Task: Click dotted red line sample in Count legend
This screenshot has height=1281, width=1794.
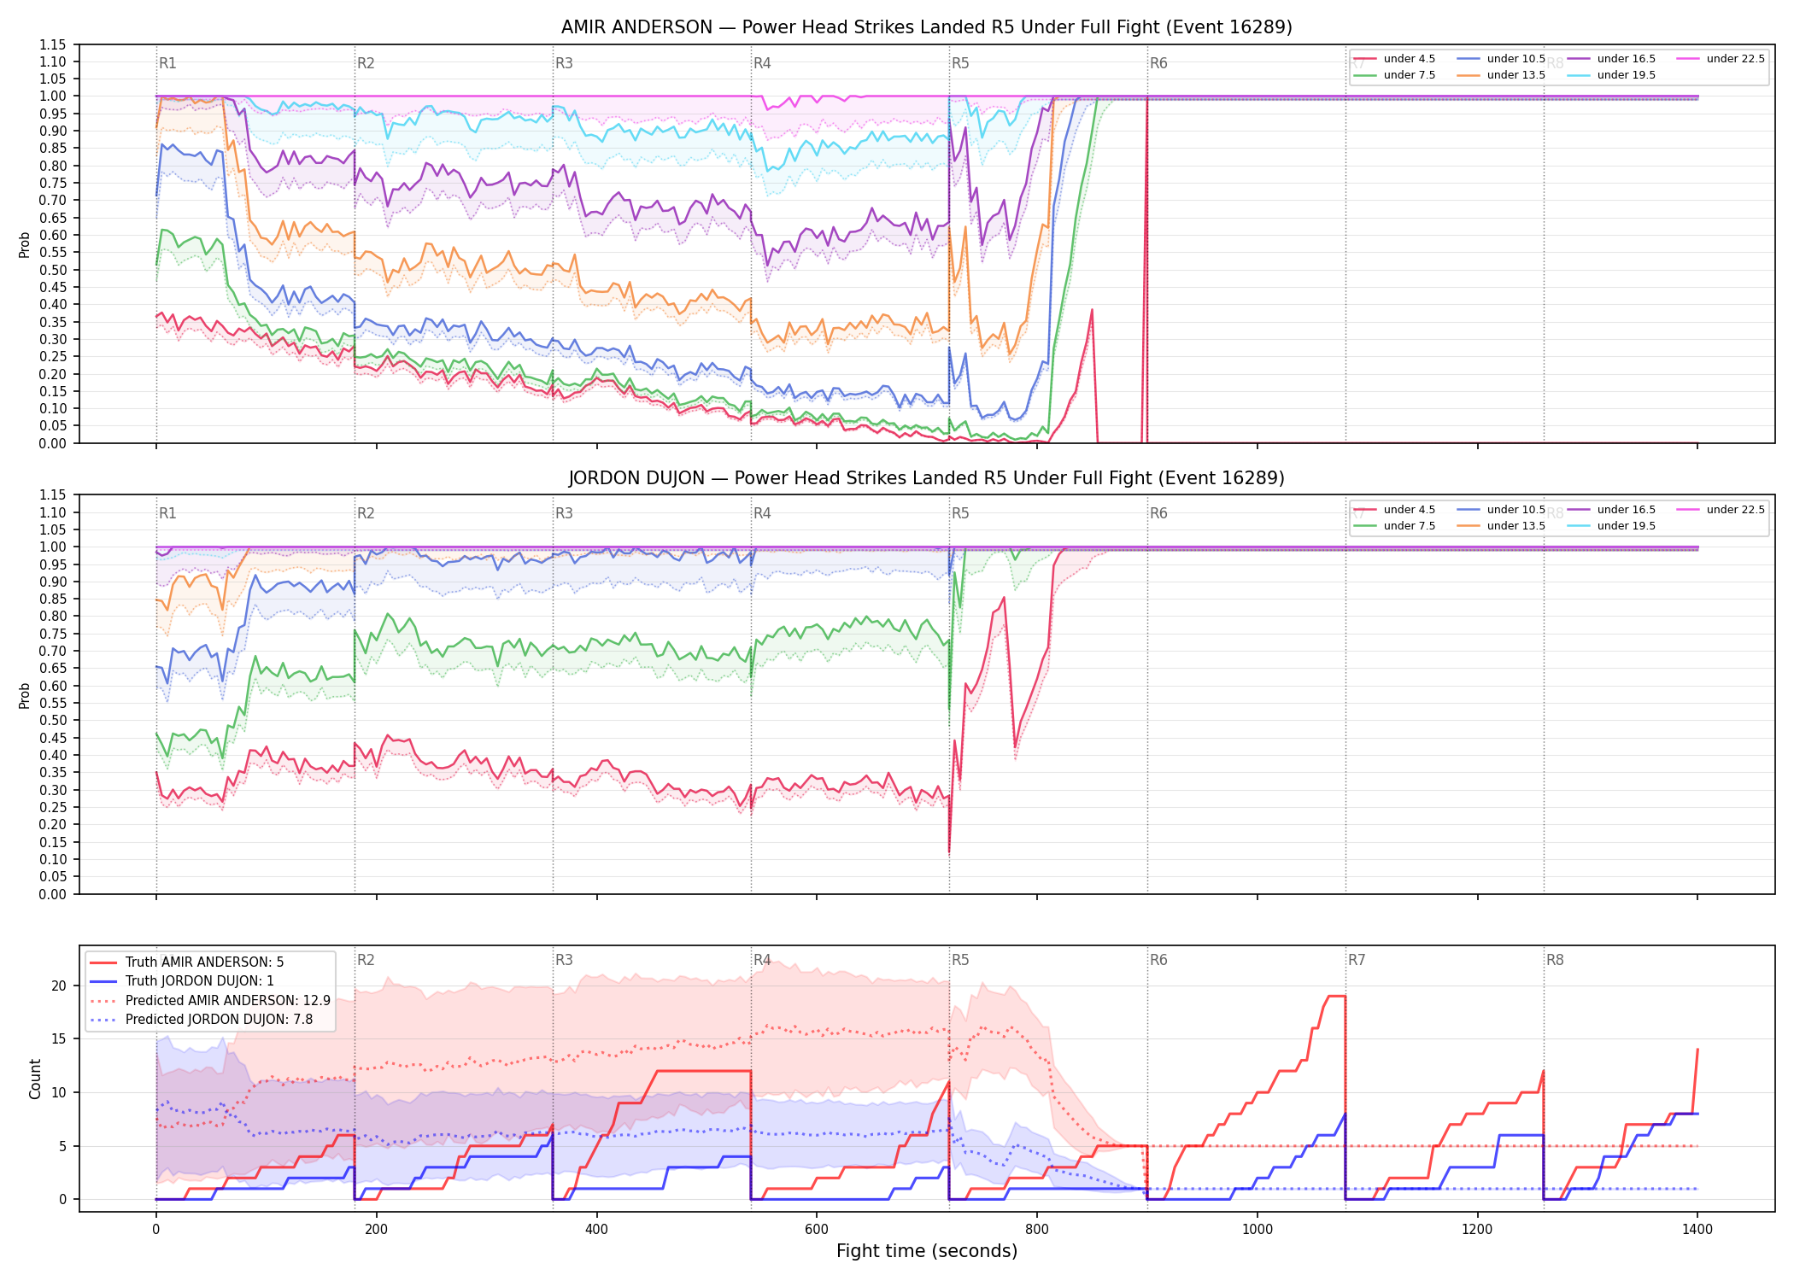Action: click(x=103, y=1001)
